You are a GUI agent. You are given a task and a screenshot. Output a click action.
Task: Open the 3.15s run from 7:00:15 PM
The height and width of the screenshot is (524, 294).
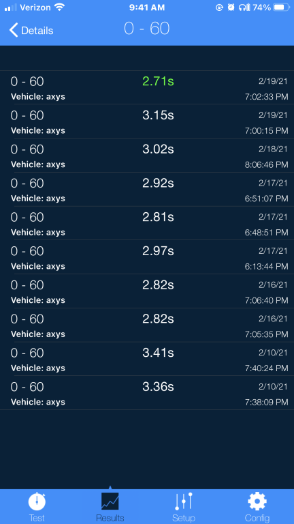pos(147,121)
